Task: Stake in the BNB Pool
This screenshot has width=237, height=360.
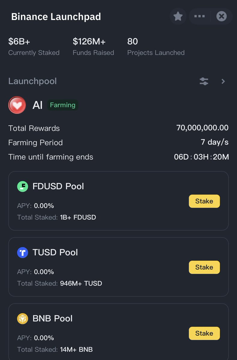Action: (204, 333)
